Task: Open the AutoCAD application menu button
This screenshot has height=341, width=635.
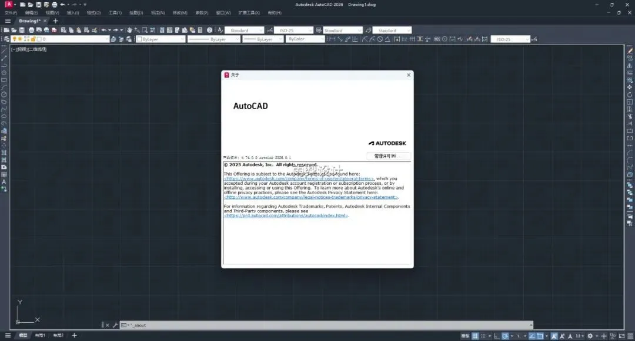Action: coord(8,5)
